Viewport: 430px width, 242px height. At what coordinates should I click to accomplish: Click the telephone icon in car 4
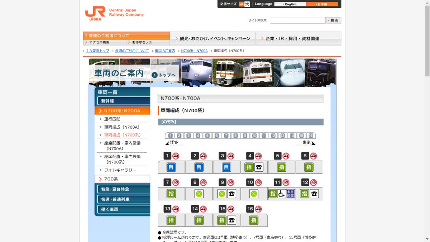coord(259,167)
